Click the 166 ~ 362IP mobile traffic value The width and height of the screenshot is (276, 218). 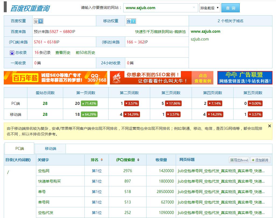137,42
